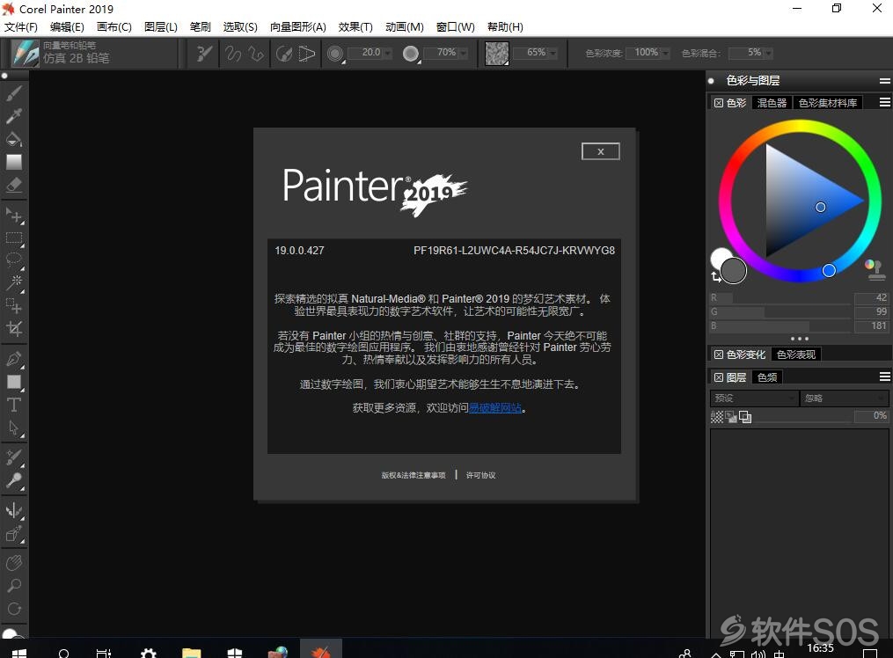Open the 文件(F) menu

pos(21,26)
